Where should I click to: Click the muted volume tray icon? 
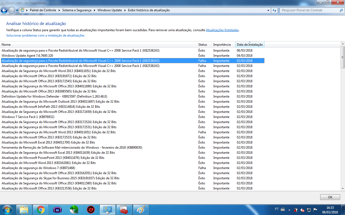(302, 210)
